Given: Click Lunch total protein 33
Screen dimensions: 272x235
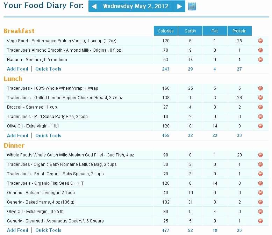Looking at the screenshot, I should 239,135.
